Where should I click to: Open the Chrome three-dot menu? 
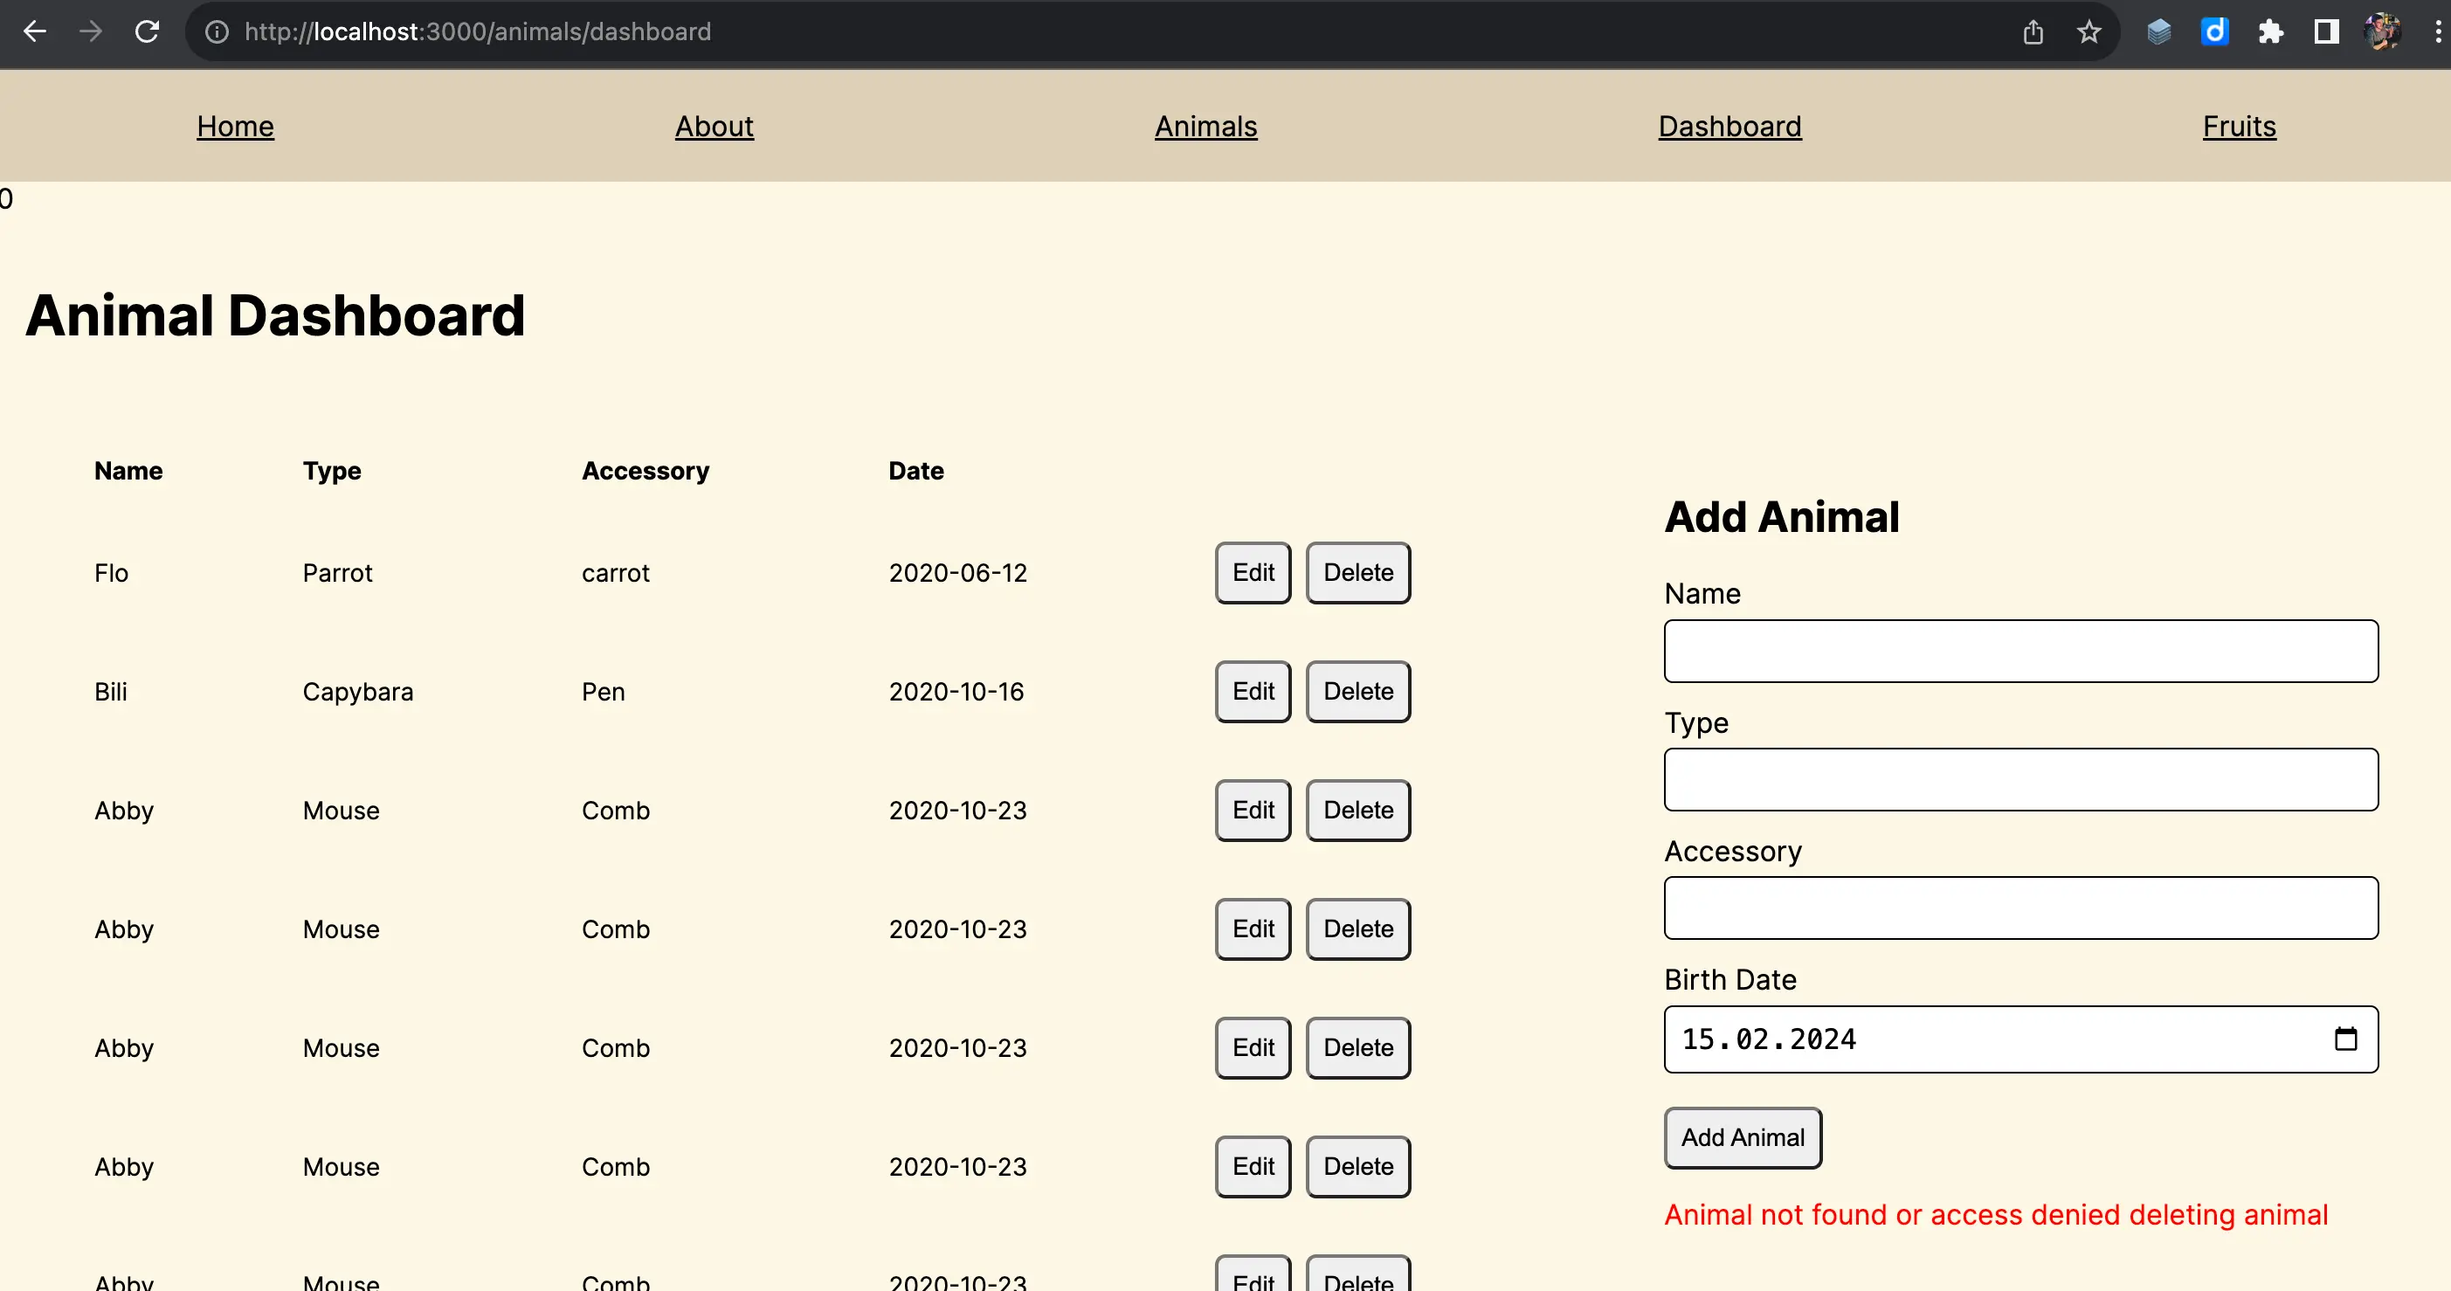click(2438, 31)
